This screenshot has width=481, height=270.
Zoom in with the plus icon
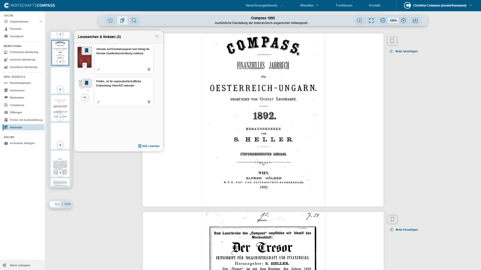tap(403, 21)
